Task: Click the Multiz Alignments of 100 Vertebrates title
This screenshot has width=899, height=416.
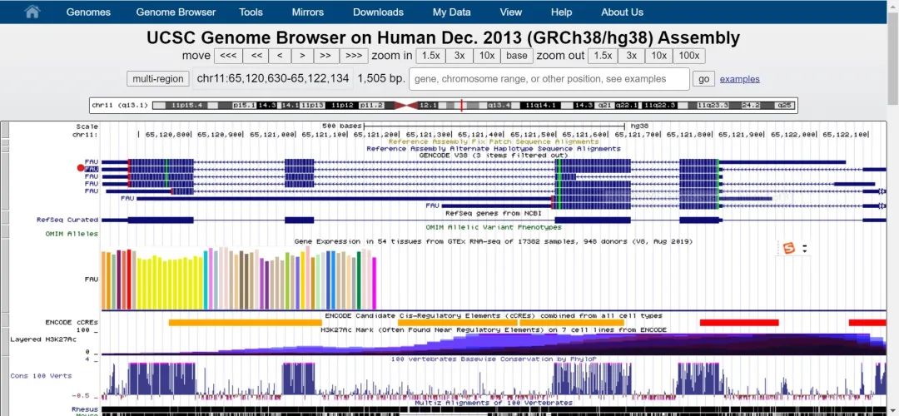Action: [493, 404]
